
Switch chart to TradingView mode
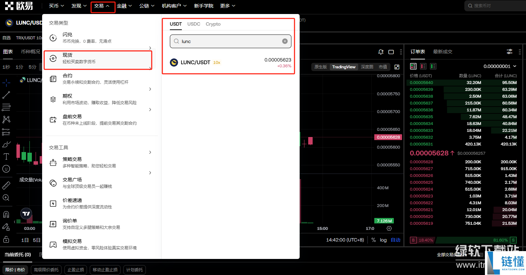click(344, 67)
